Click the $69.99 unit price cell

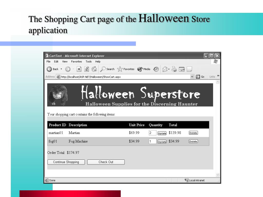(x=134, y=133)
